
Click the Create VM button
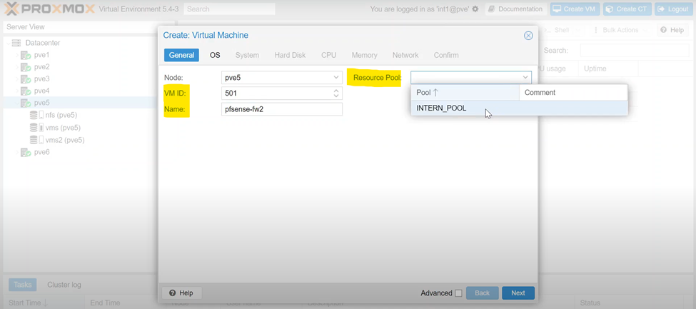click(575, 9)
